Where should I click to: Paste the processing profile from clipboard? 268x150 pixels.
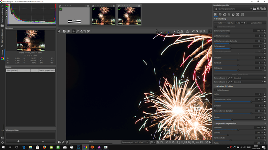[265, 9]
